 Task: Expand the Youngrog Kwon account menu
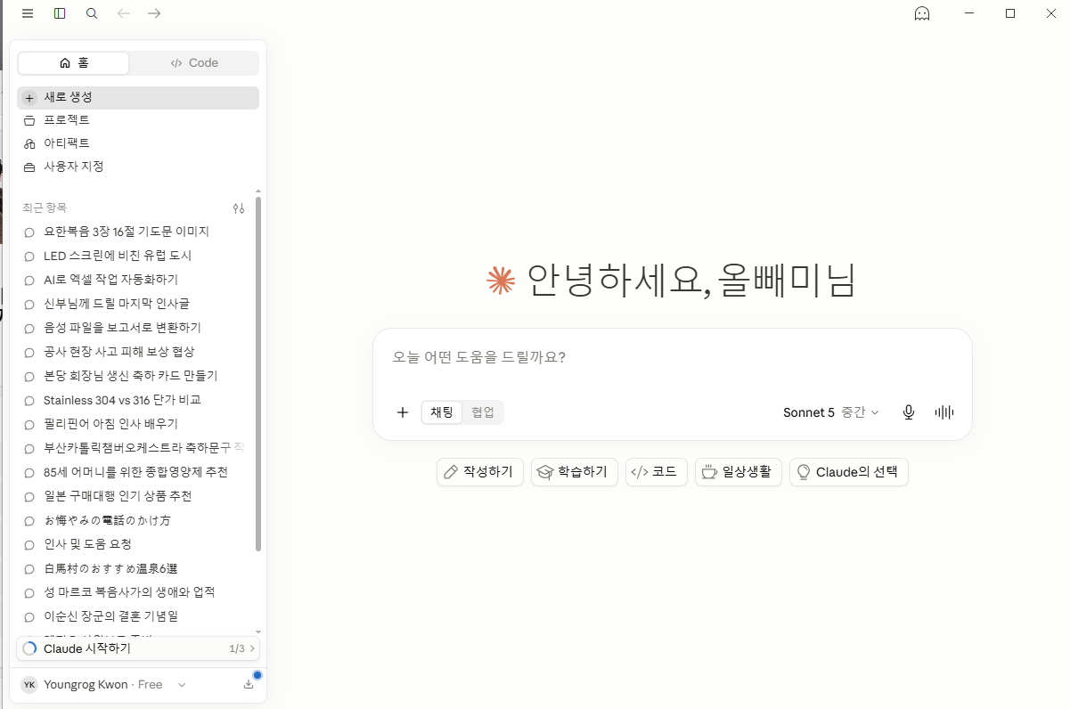click(x=104, y=685)
